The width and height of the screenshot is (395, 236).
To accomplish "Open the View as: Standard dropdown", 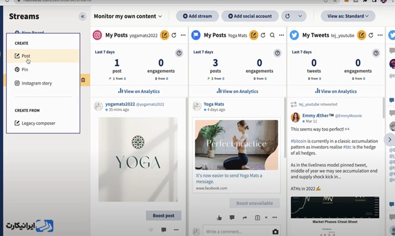I will 348,16.
